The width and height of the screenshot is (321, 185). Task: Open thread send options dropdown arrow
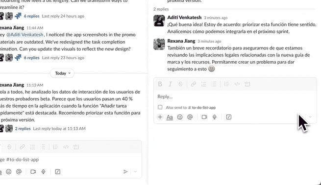point(310,117)
